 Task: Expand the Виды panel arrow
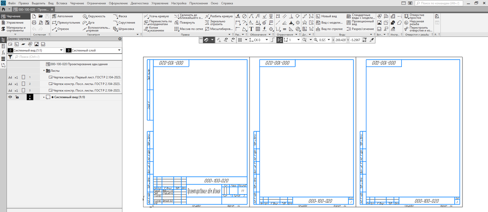coord(372,35)
